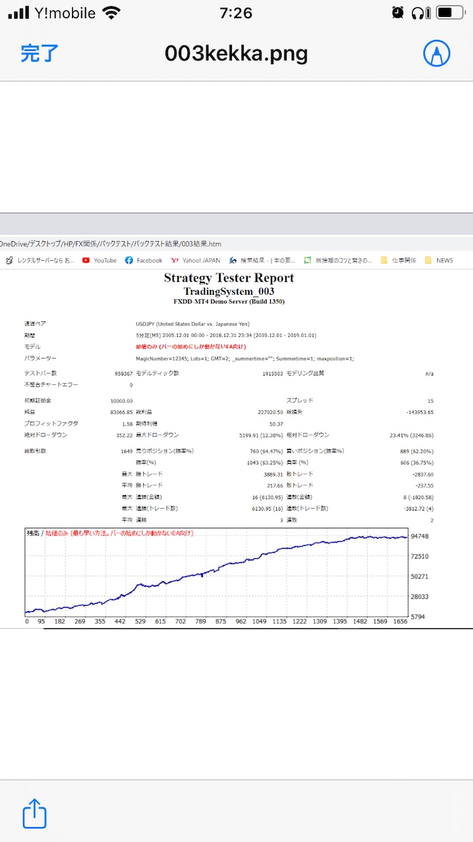Tap the alarm clock status icon
The image size is (473, 842).
point(398,12)
